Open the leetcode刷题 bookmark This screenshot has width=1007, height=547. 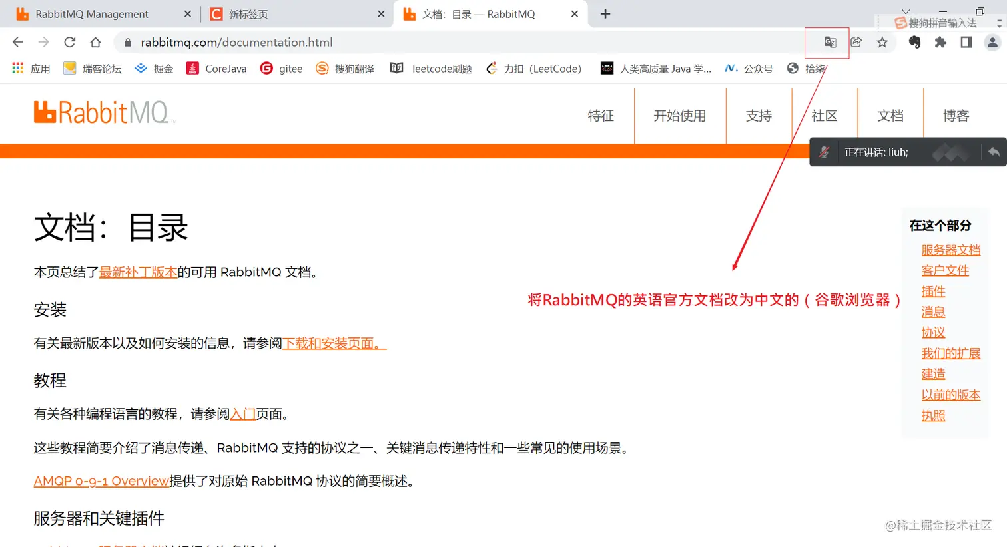(x=431, y=68)
